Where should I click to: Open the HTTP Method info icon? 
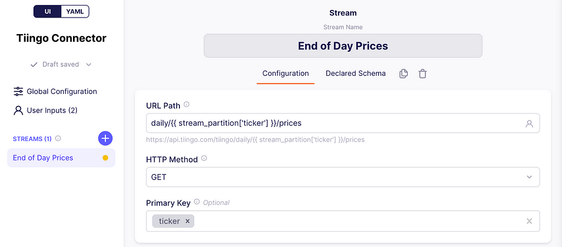[204, 158]
